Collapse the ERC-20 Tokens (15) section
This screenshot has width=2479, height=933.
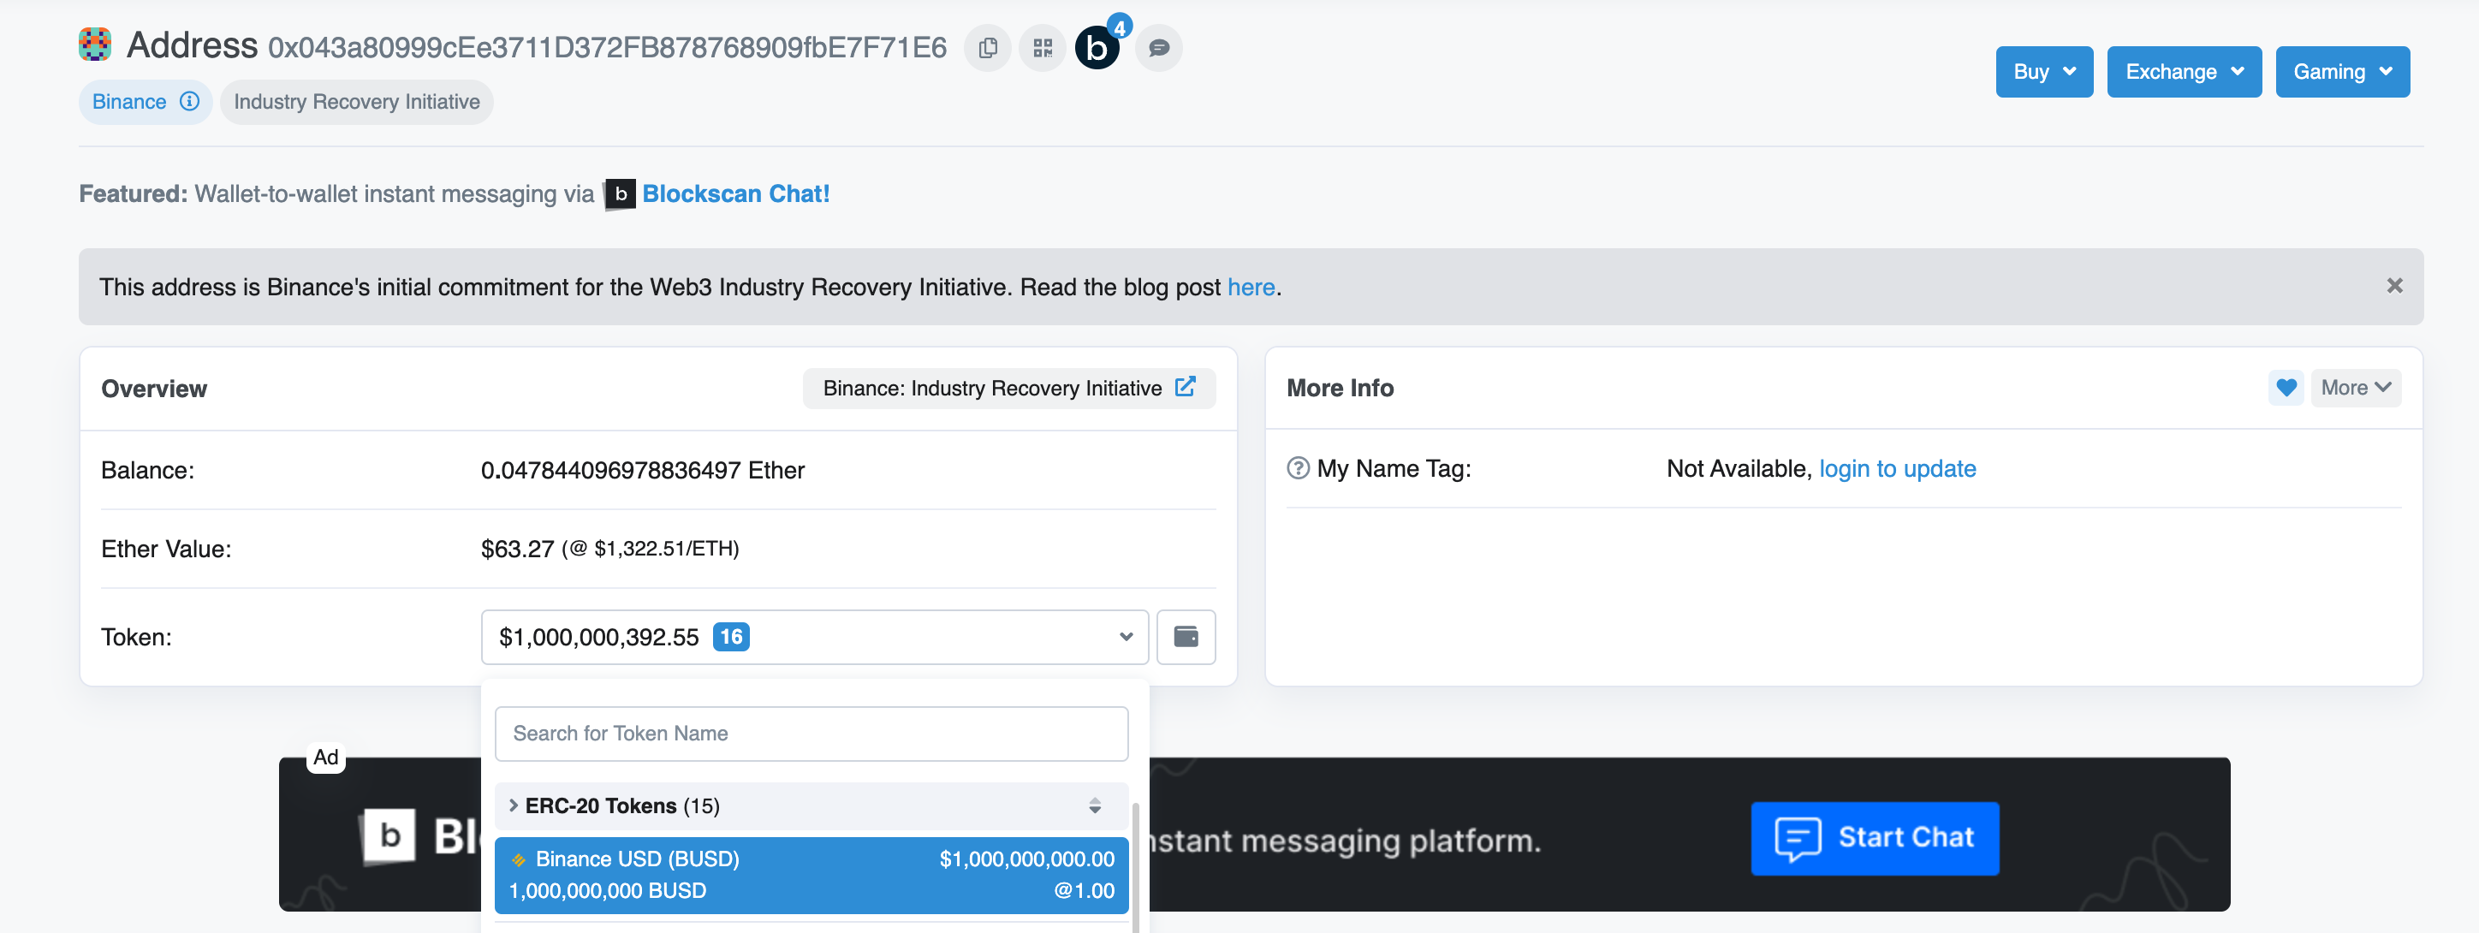pyautogui.click(x=811, y=806)
